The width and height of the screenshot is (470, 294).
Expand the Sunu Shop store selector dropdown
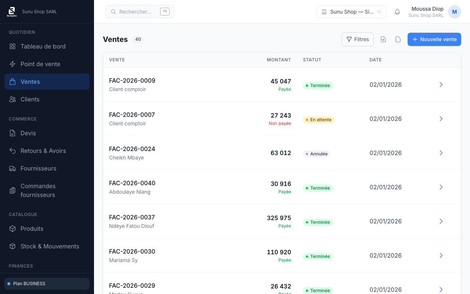(x=351, y=12)
